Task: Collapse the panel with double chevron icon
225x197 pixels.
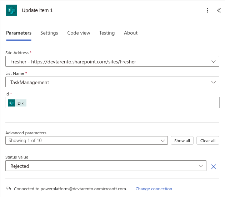Action: [219, 11]
